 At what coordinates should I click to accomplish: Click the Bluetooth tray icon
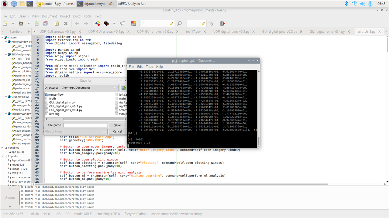tap(346, 4)
